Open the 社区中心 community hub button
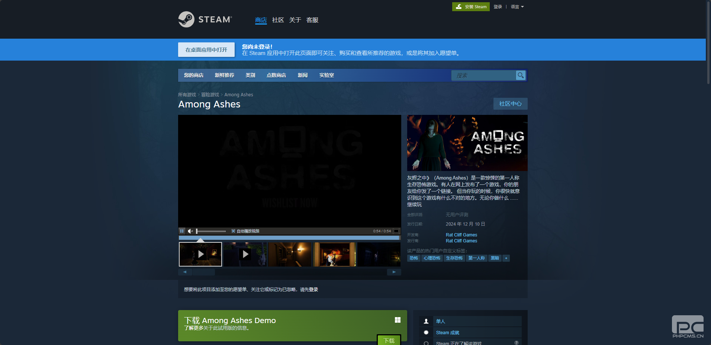 511,104
